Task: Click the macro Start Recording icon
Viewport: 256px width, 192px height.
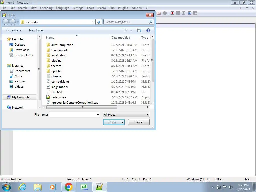Action: coord(172,13)
